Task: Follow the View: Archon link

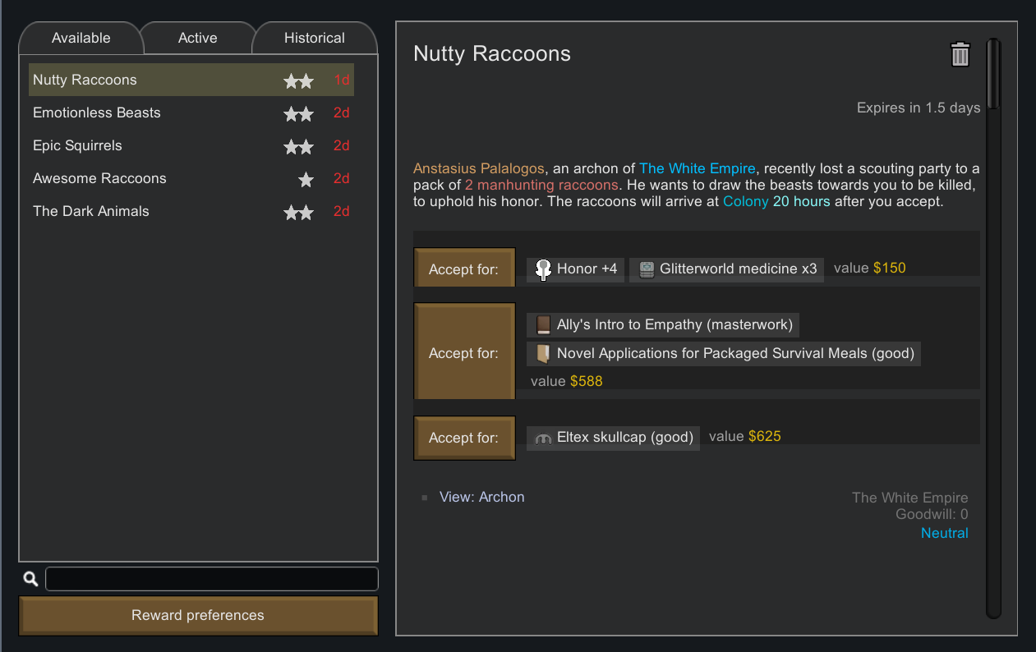Action: pos(481,497)
